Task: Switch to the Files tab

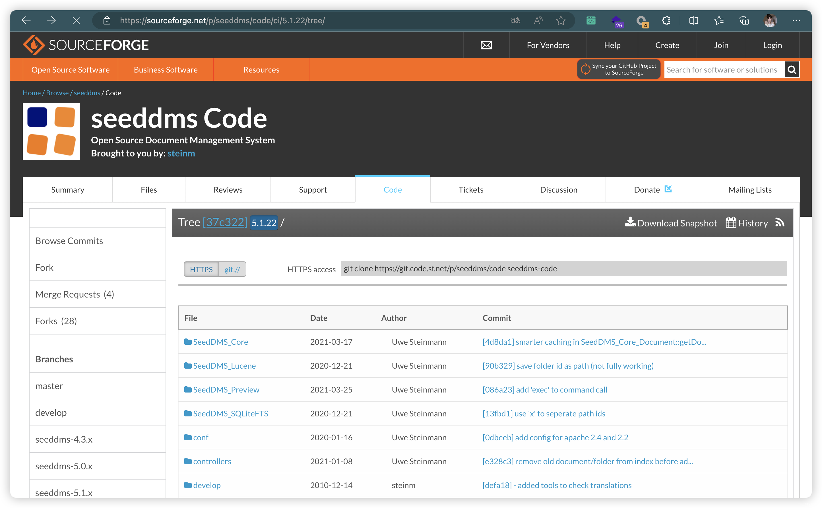Action: pyautogui.click(x=149, y=189)
